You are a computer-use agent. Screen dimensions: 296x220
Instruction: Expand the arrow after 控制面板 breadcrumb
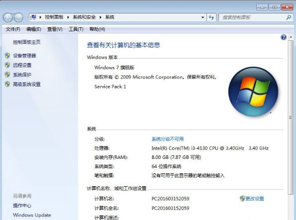(68, 17)
